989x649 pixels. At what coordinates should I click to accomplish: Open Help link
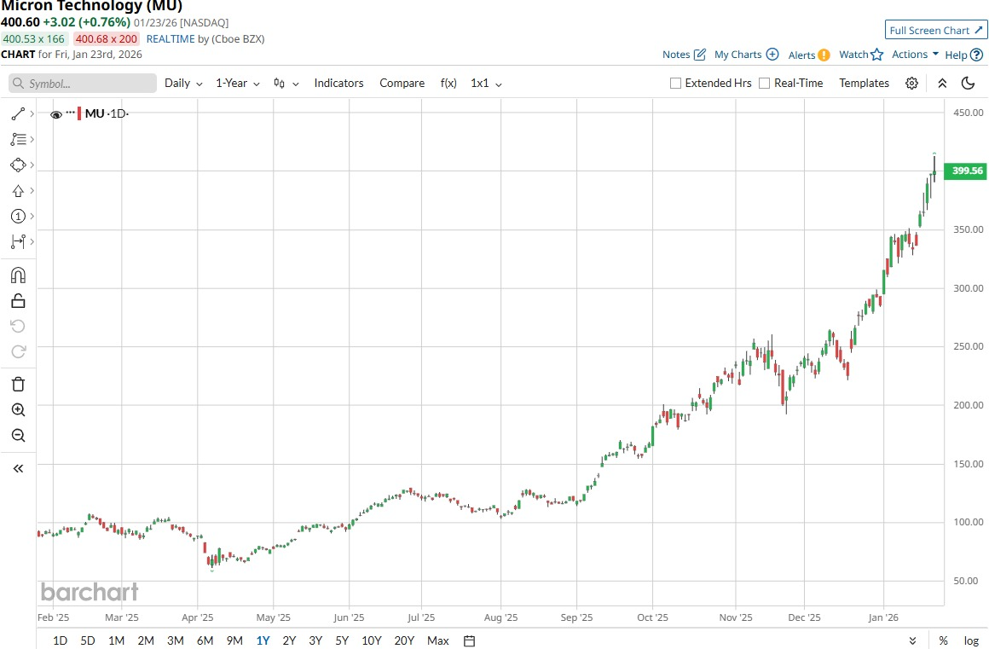963,55
